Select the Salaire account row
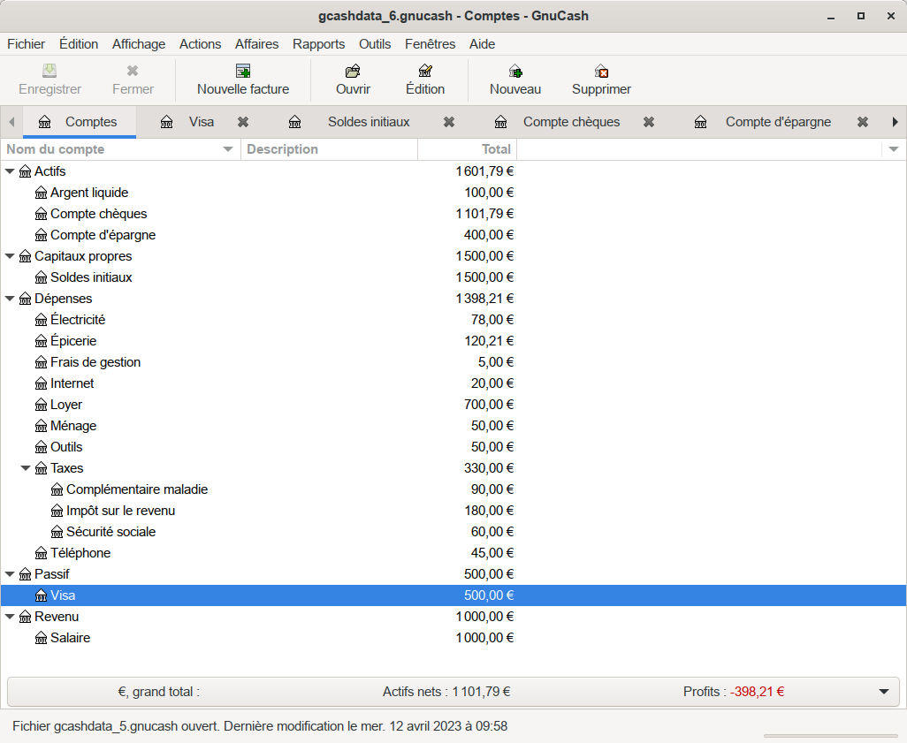Viewport: 907px width, 743px height. click(70, 638)
